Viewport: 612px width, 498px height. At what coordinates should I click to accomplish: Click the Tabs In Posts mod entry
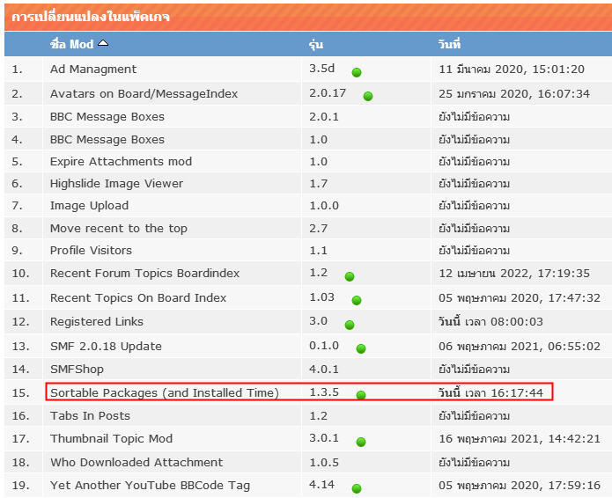coord(90,416)
